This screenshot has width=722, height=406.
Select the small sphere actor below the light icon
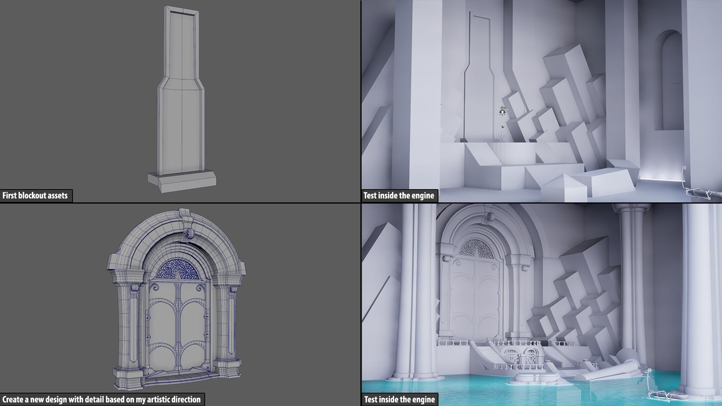coord(503,127)
